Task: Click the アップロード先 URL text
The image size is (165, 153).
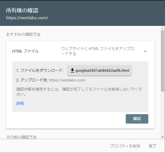Action: 67,80
